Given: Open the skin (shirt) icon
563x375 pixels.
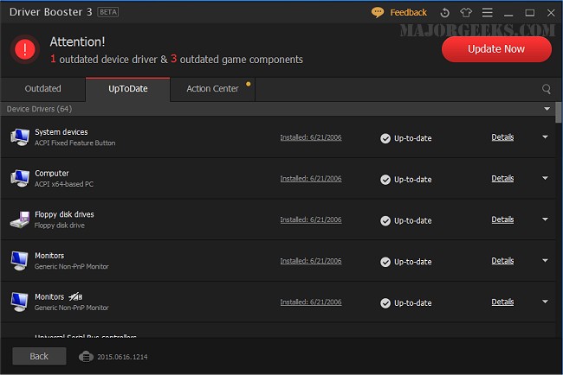Looking at the screenshot, I should tap(466, 13).
